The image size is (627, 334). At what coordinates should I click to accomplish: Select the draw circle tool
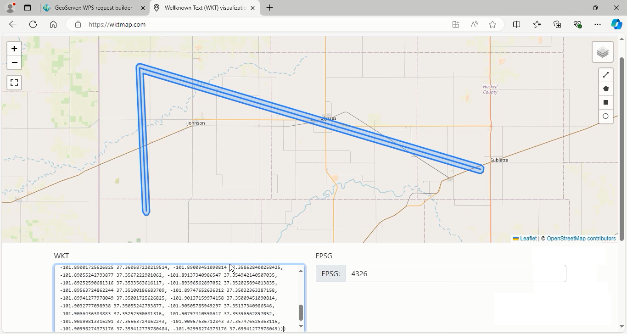[x=605, y=116]
